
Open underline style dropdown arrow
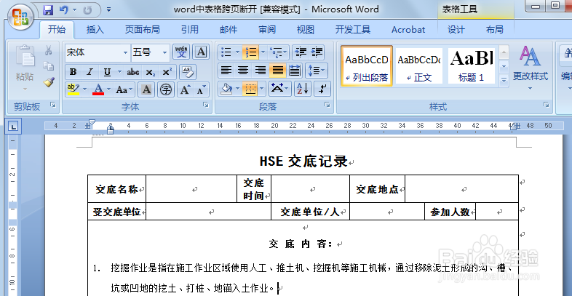click(x=119, y=72)
